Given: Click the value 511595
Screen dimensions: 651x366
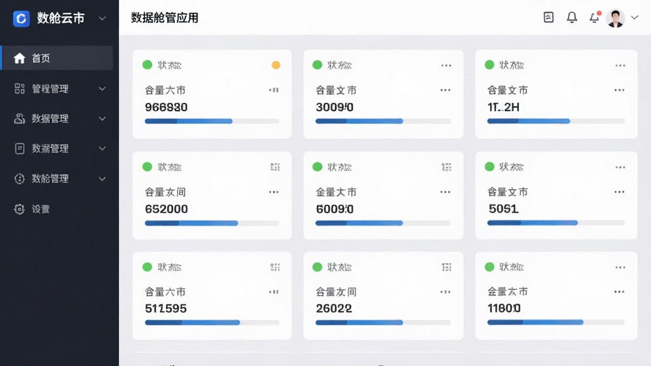Looking at the screenshot, I should 166,309.
